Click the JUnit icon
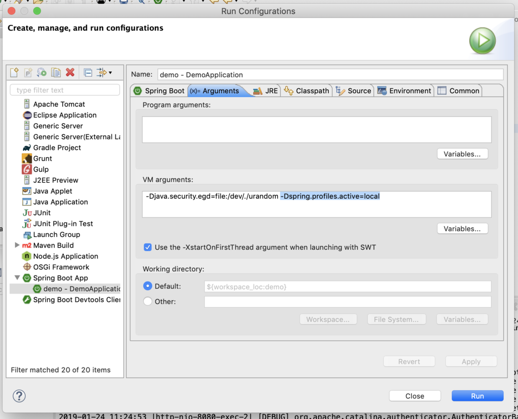This screenshot has width=518, height=419. pyautogui.click(x=27, y=213)
